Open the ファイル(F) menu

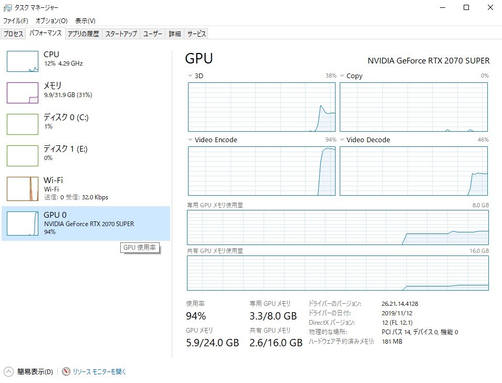16,21
